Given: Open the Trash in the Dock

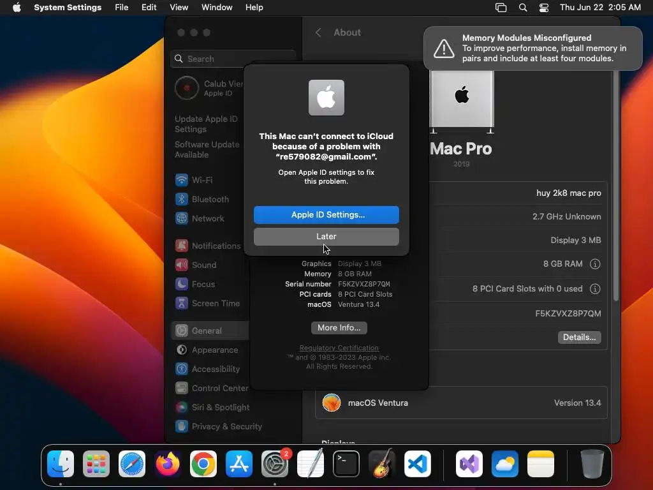Looking at the screenshot, I should (x=592, y=464).
